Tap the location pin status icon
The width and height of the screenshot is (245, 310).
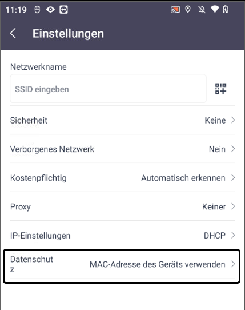[188, 9]
